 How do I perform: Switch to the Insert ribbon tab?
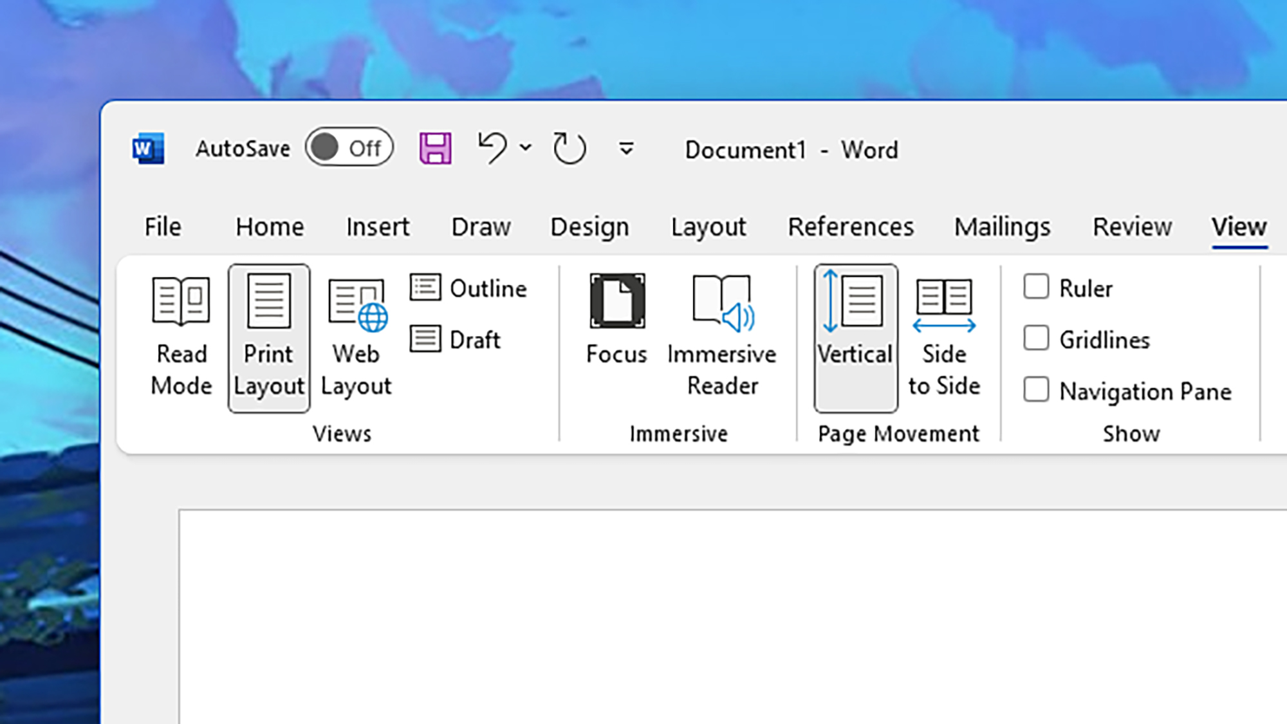pyautogui.click(x=378, y=227)
